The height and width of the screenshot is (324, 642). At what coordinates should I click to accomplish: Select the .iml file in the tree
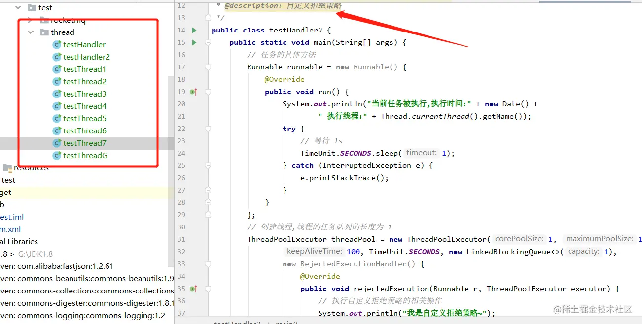[x=12, y=217]
